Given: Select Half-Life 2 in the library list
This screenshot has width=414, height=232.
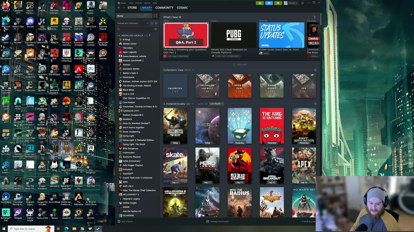Looking at the screenshot, I should click(128, 186).
